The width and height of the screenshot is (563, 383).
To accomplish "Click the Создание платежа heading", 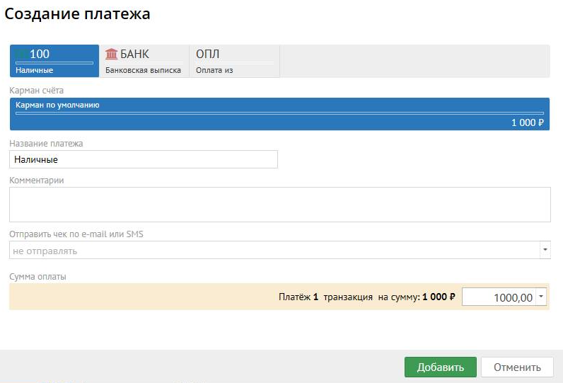I will point(77,14).
